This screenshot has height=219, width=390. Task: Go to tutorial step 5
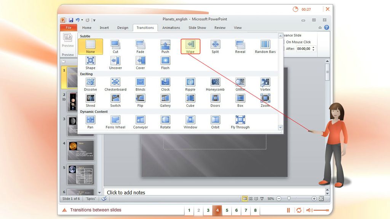tap(227, 210)
